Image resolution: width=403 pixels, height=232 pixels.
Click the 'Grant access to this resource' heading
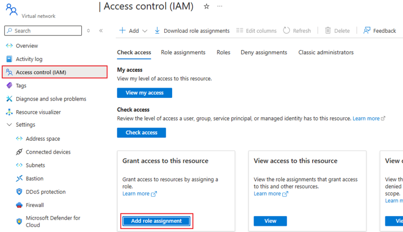point(165,161)
